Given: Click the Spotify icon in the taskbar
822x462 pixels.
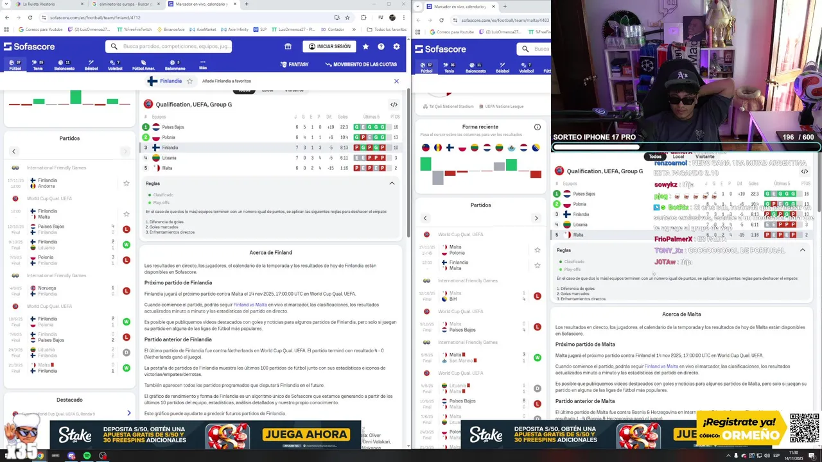Looking at the screenshot, I should 87,456.
